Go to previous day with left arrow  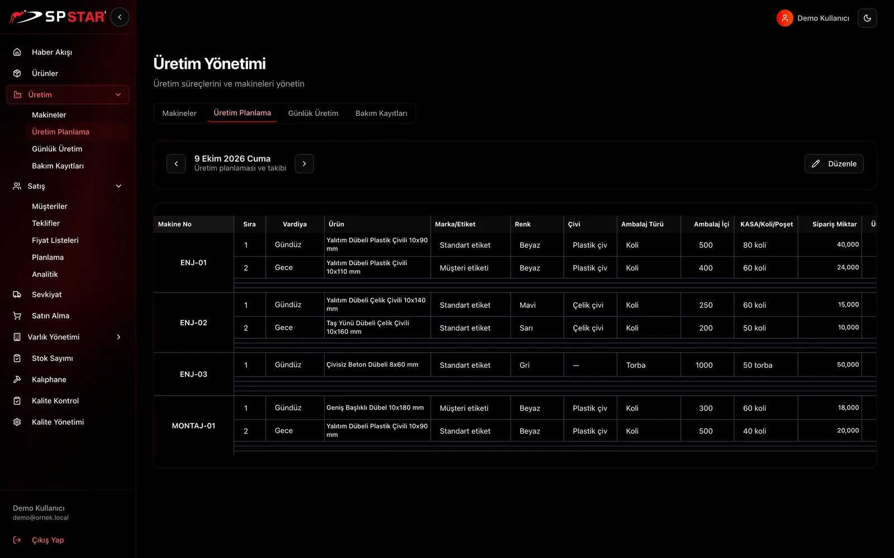(x=176, y=163)
